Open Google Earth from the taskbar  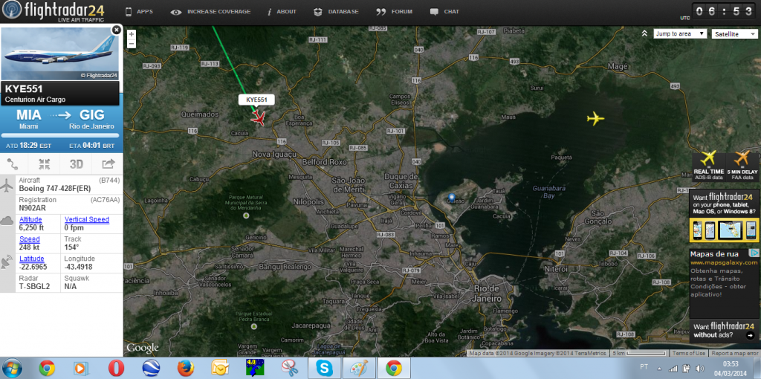coord(151,369)
